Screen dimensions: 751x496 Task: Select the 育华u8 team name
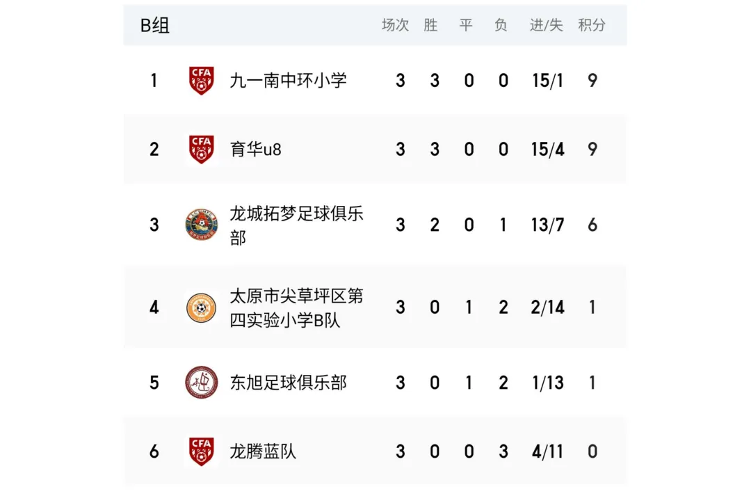[x=255, y=150]
